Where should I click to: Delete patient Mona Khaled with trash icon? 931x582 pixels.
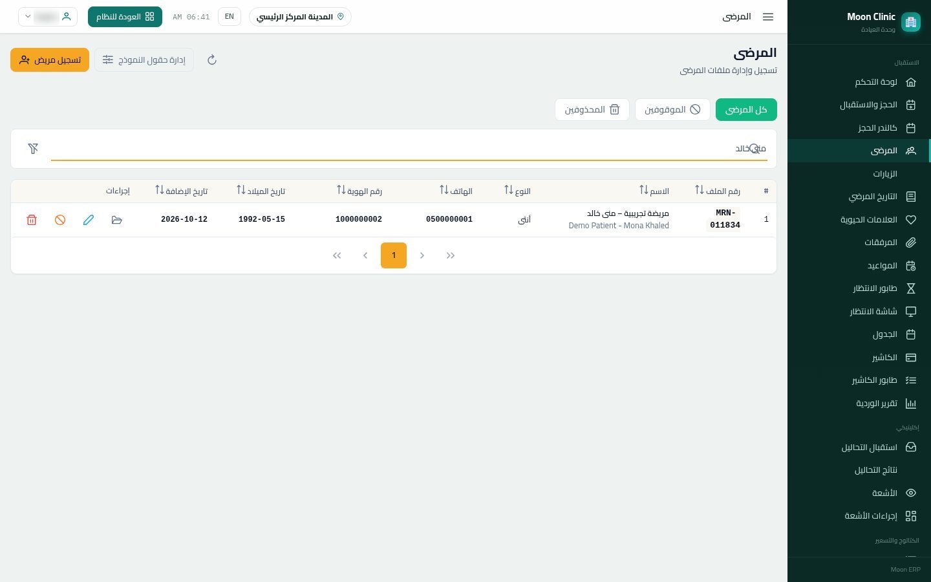[32, 220]
